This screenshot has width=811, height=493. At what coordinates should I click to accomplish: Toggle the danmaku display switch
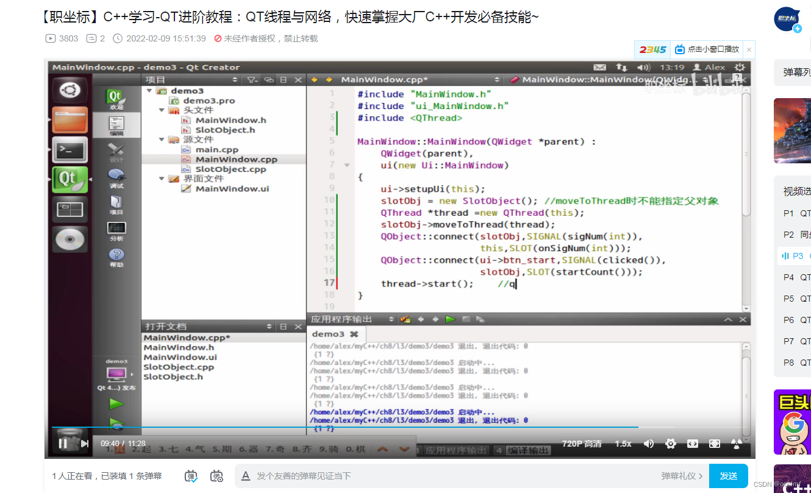(191, 476)
